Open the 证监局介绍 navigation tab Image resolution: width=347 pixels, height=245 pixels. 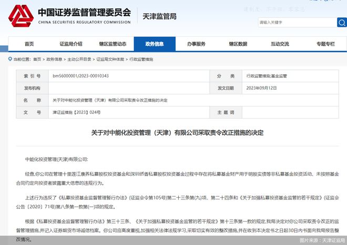(71, 44)
